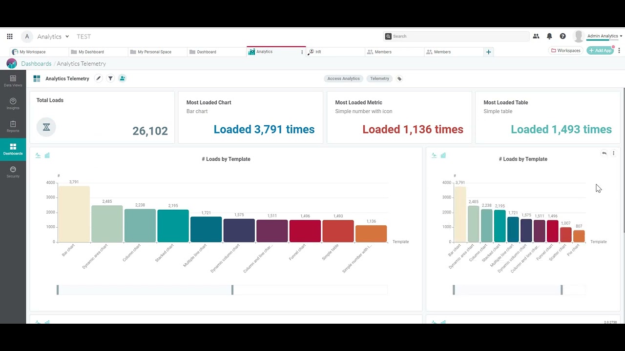
Task: Click the TEST label in header
Action: [83, 37]
